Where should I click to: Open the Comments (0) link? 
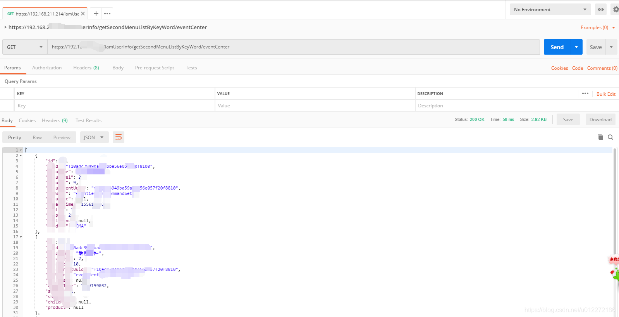pyautogui.click(x=602, y=68)
